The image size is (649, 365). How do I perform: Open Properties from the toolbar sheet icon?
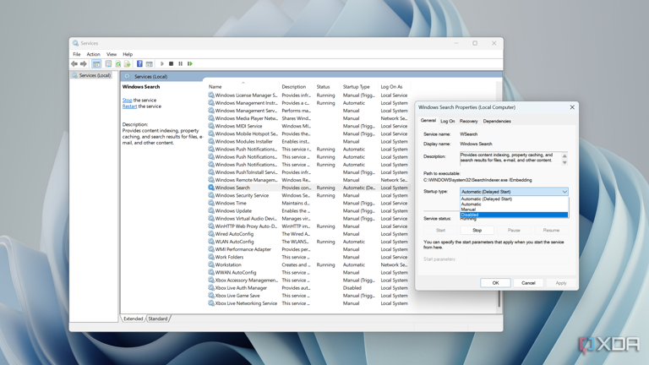[x=108, y=63]
